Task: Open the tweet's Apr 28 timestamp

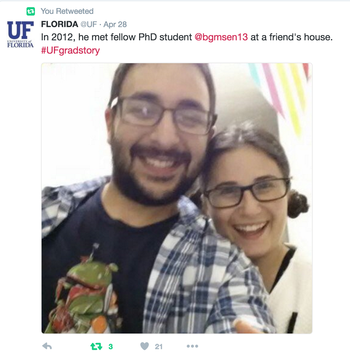Action: coord(115,24)
